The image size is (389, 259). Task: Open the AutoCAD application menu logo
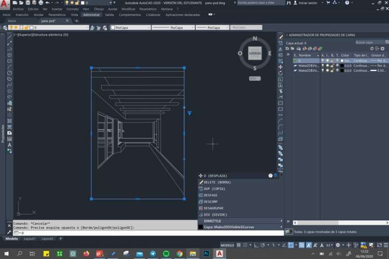(x=5, y=4)
